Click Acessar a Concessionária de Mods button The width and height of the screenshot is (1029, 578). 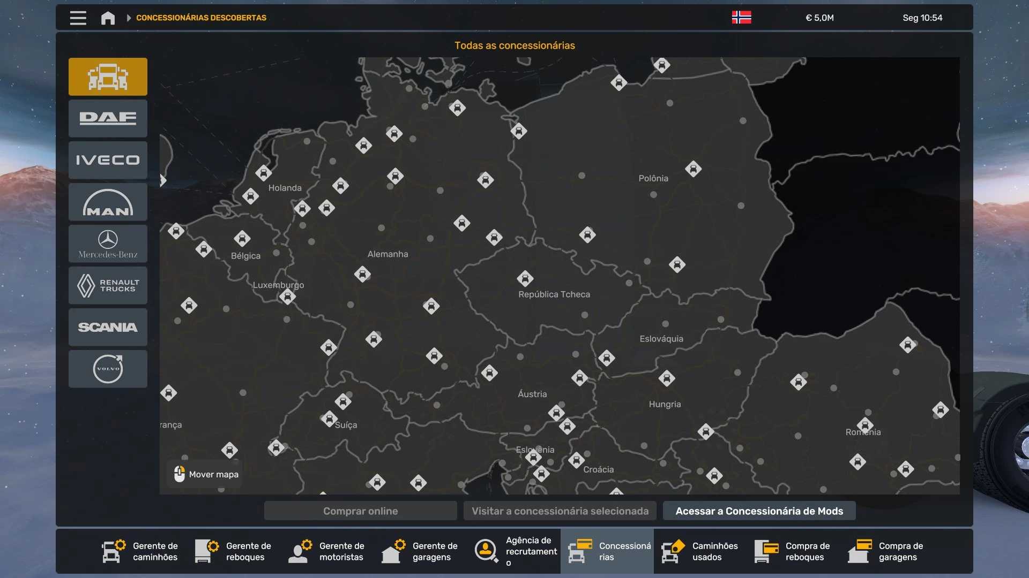759,511
